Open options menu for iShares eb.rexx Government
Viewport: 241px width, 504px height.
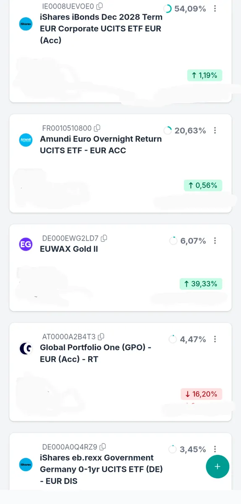pos(215,449)
